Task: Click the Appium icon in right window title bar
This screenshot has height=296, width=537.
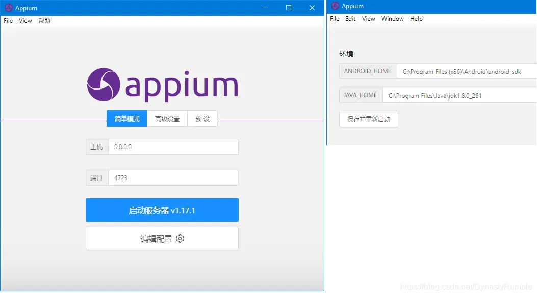Action: [x=335, y=6]
